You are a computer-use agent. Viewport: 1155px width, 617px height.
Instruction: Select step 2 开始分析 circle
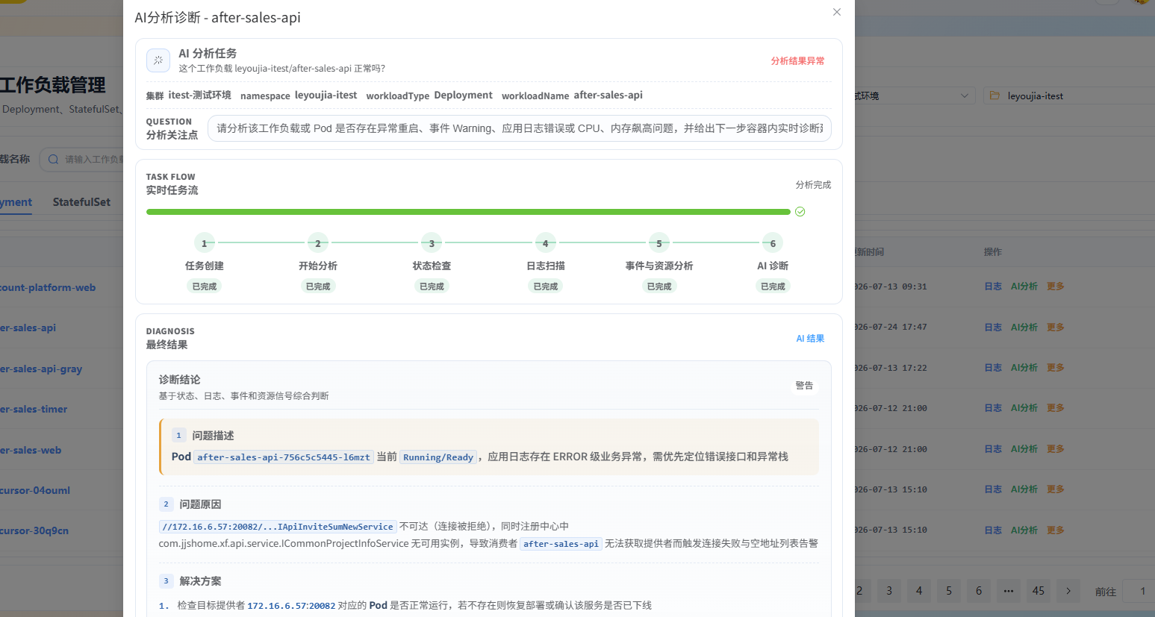pyautogui.click(x=318, y=243)
